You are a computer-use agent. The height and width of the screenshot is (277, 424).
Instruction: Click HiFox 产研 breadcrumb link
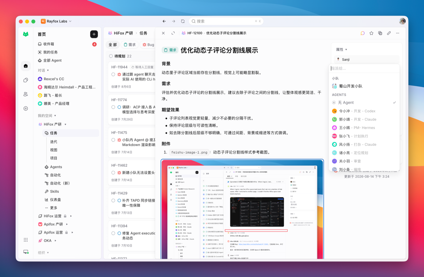coord(121,33)
